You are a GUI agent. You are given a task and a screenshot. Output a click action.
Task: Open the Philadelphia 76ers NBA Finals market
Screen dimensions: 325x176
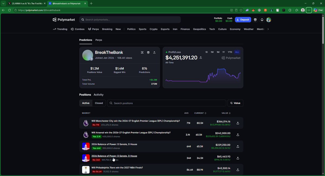point(117,168)
